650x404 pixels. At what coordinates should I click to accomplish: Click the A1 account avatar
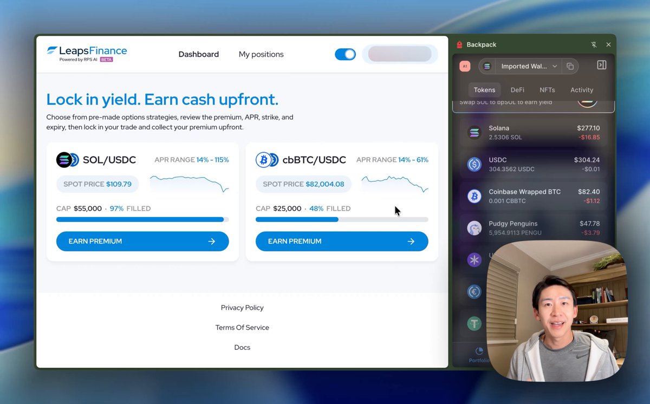click(465, 66)
